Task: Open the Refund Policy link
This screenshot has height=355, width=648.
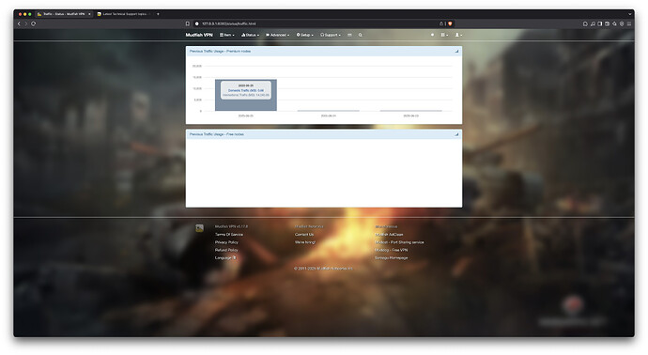Action: 226,250
